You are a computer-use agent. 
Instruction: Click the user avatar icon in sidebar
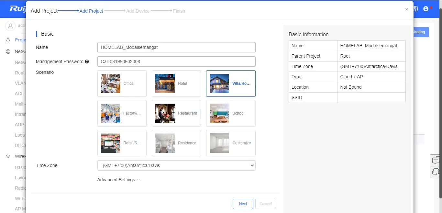[10, 26]
